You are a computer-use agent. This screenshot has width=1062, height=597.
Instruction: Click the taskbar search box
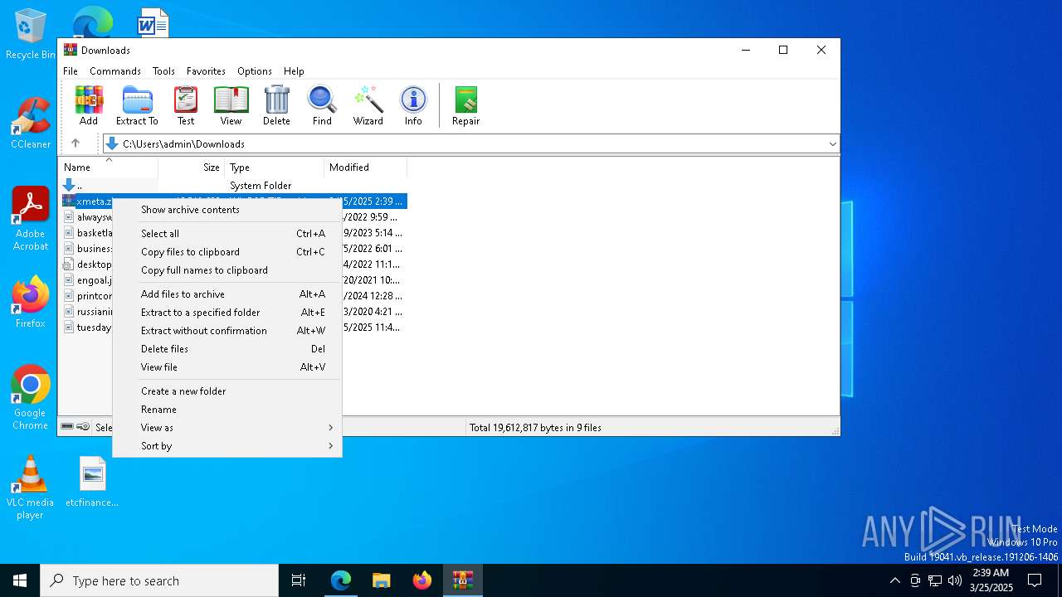159,580
